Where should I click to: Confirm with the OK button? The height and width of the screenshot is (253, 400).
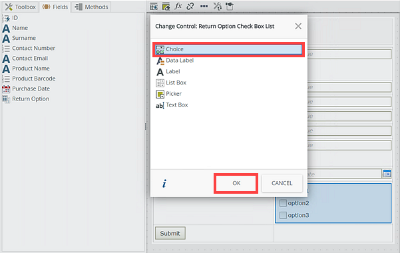236,183
